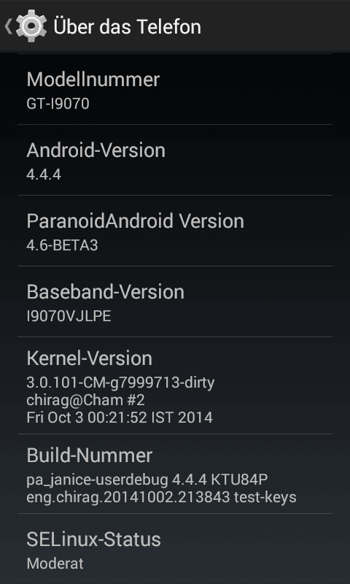The width and height of the screenshot is (350, 584).
Task: Select the SELinux-Status entry
Action: point(175,549)
